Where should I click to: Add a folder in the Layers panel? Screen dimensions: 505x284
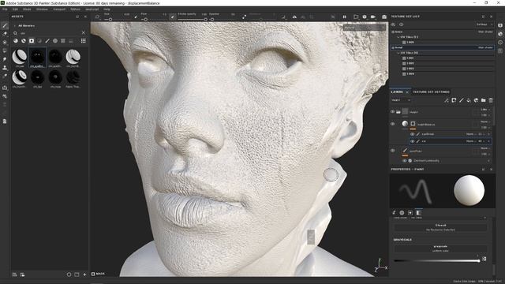(x=484, y=100)
